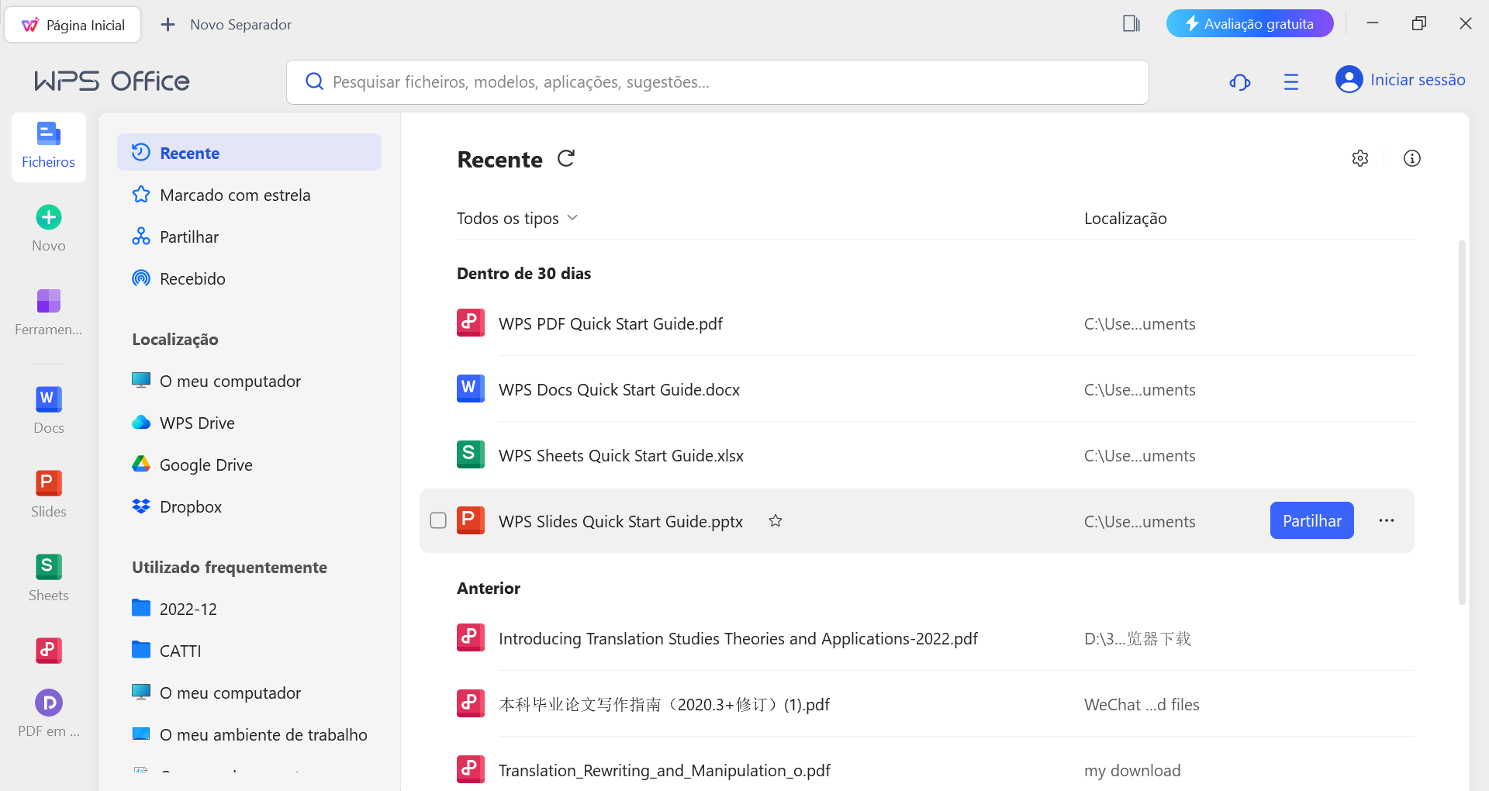Open WPS Sheets Quick Start Guide.xlsx
The width and height of the screenshot is (1489, 791).
click(621, 455)
